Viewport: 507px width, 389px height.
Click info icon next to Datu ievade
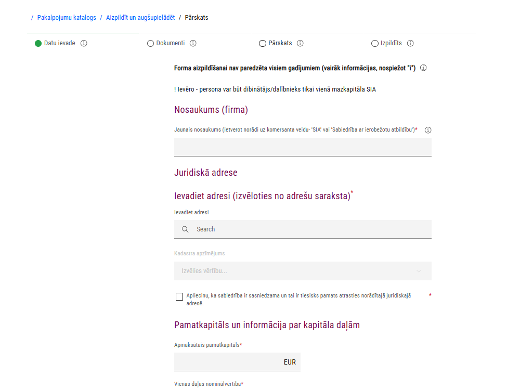(x=84, y=43)
